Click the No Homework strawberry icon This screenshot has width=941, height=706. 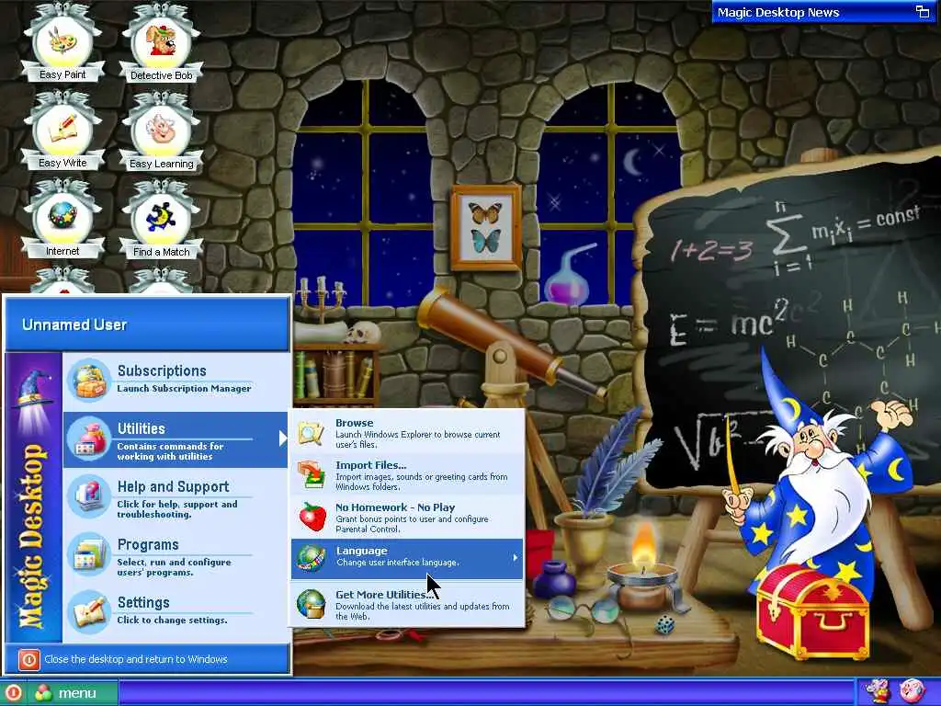tap(312, 517)
